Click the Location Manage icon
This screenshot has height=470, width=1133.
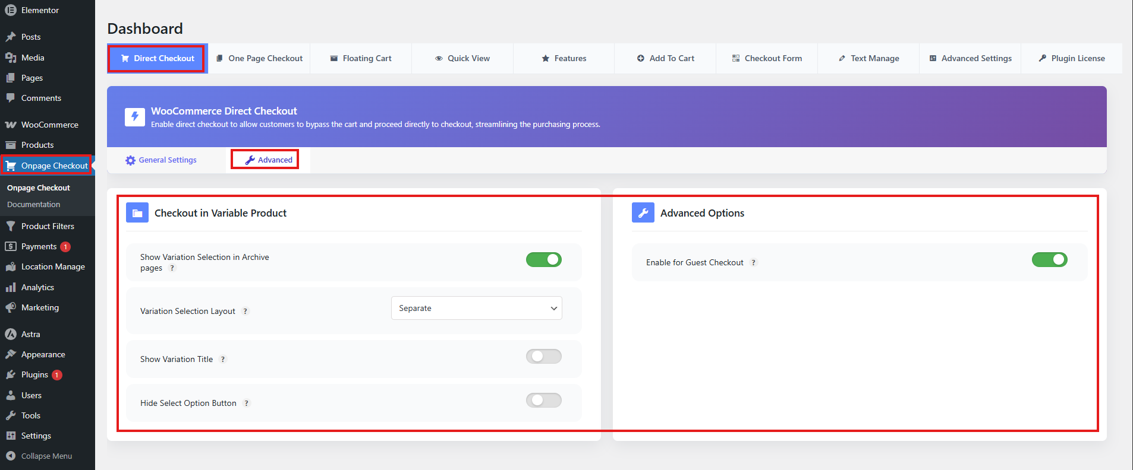tap(11, 266)
